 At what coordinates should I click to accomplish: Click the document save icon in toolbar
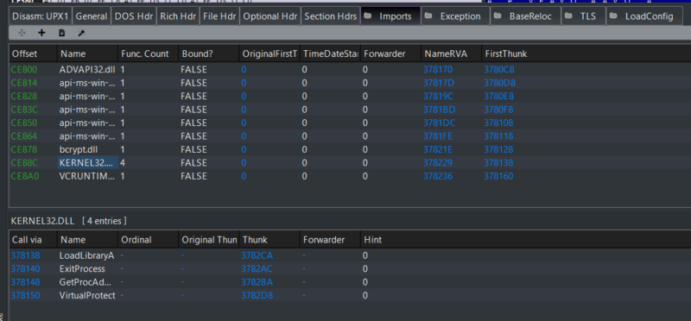point(61,33)
